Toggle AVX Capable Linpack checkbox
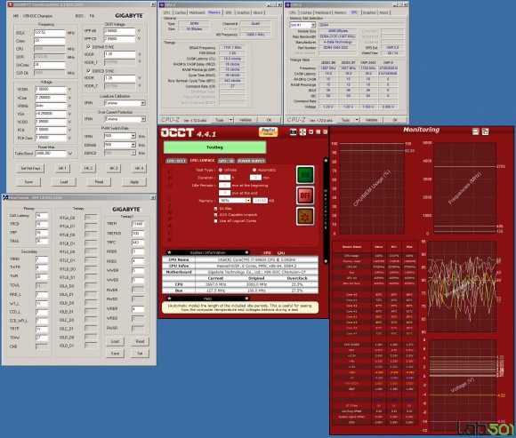This screenshot has height=438, width=516. [x=216, y=215]
